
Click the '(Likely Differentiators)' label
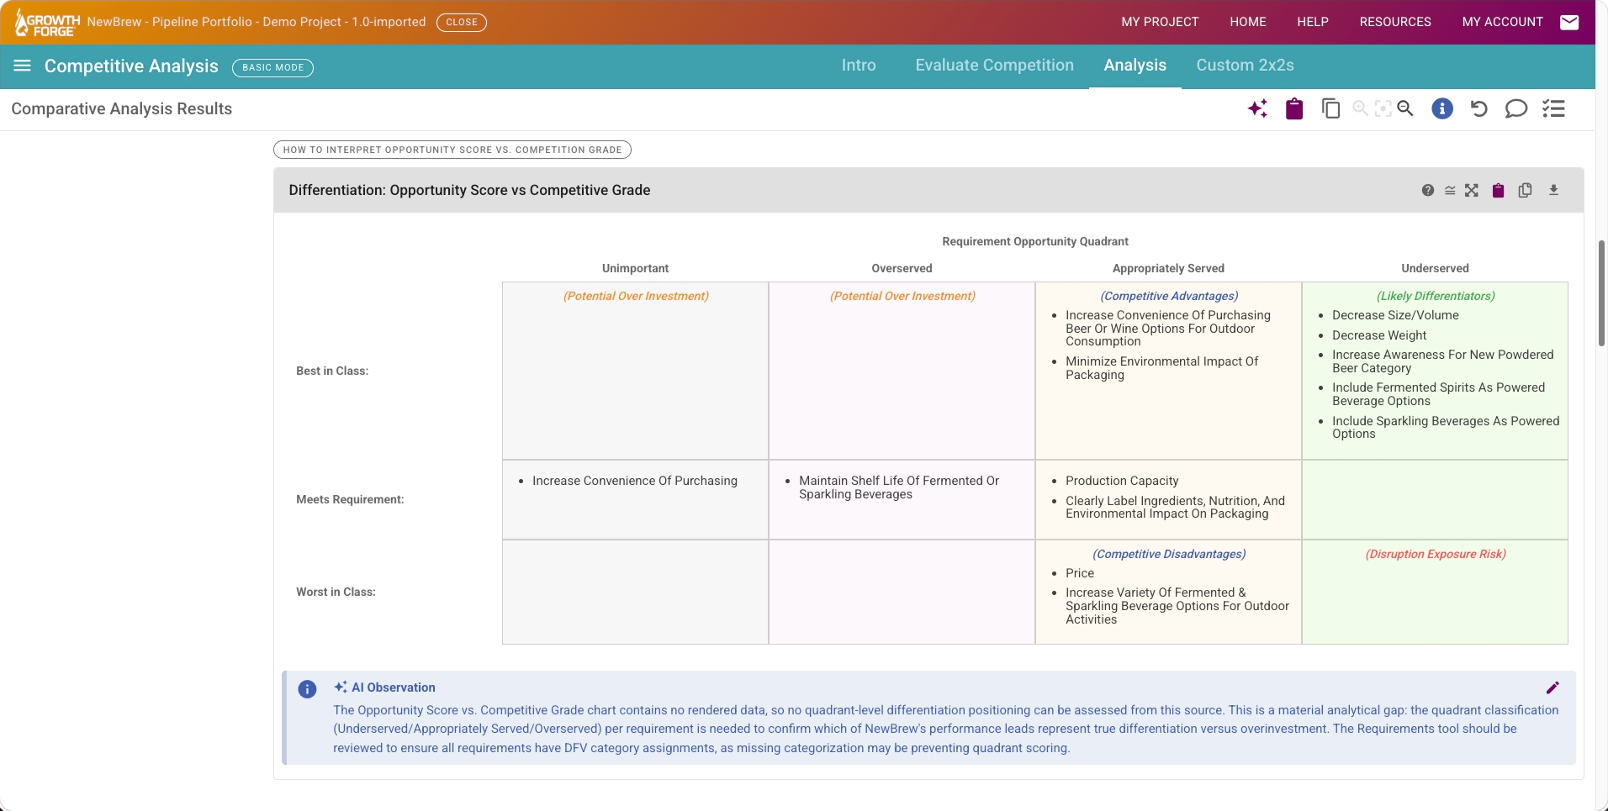(1436, 296)
